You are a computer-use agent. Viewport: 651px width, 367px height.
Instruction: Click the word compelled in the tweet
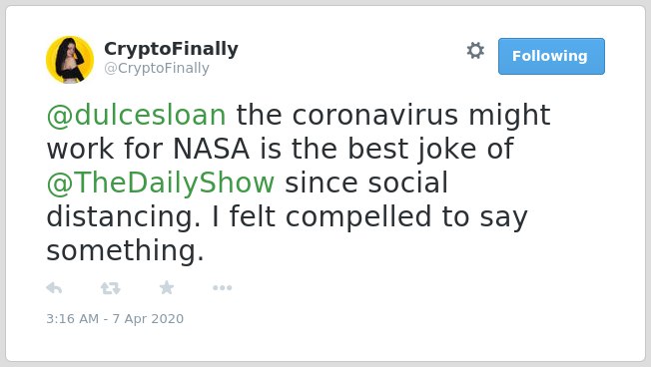pyautogui.click(x=358, y=216)
